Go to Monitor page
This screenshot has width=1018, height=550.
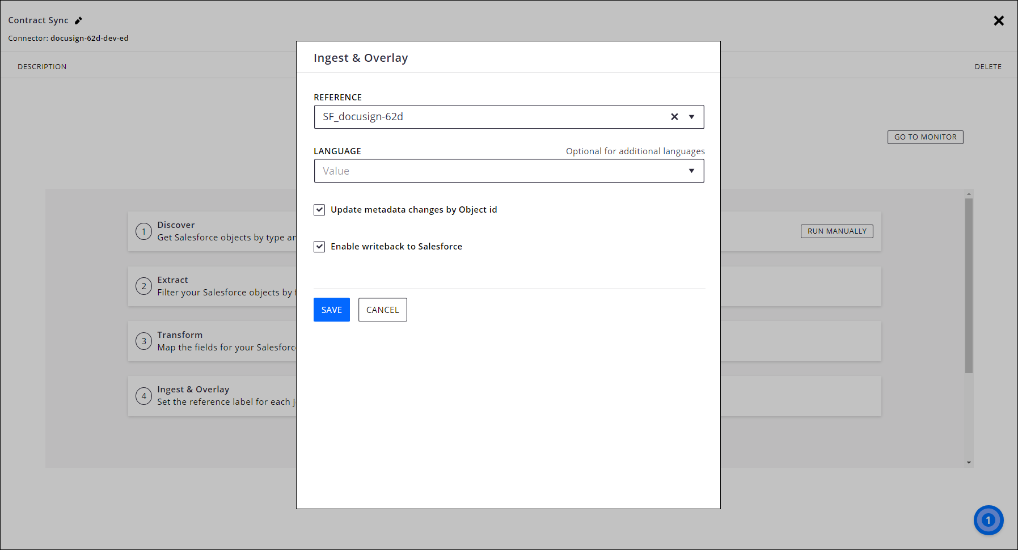coord(926,137)
